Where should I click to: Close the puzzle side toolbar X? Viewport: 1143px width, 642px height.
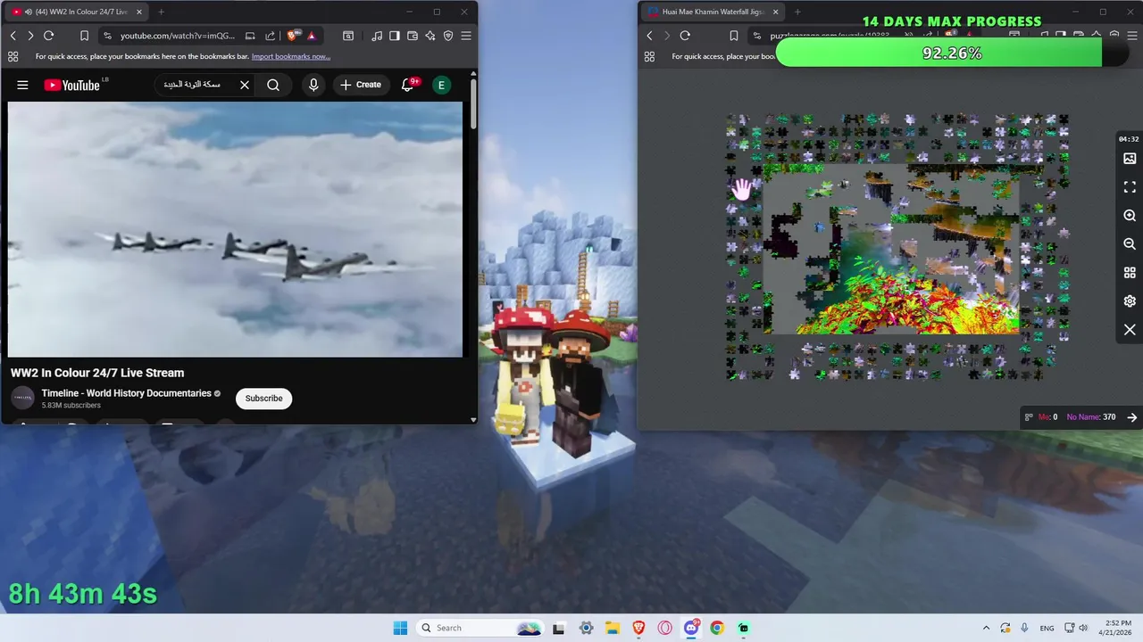click(x=1130, y=330)
